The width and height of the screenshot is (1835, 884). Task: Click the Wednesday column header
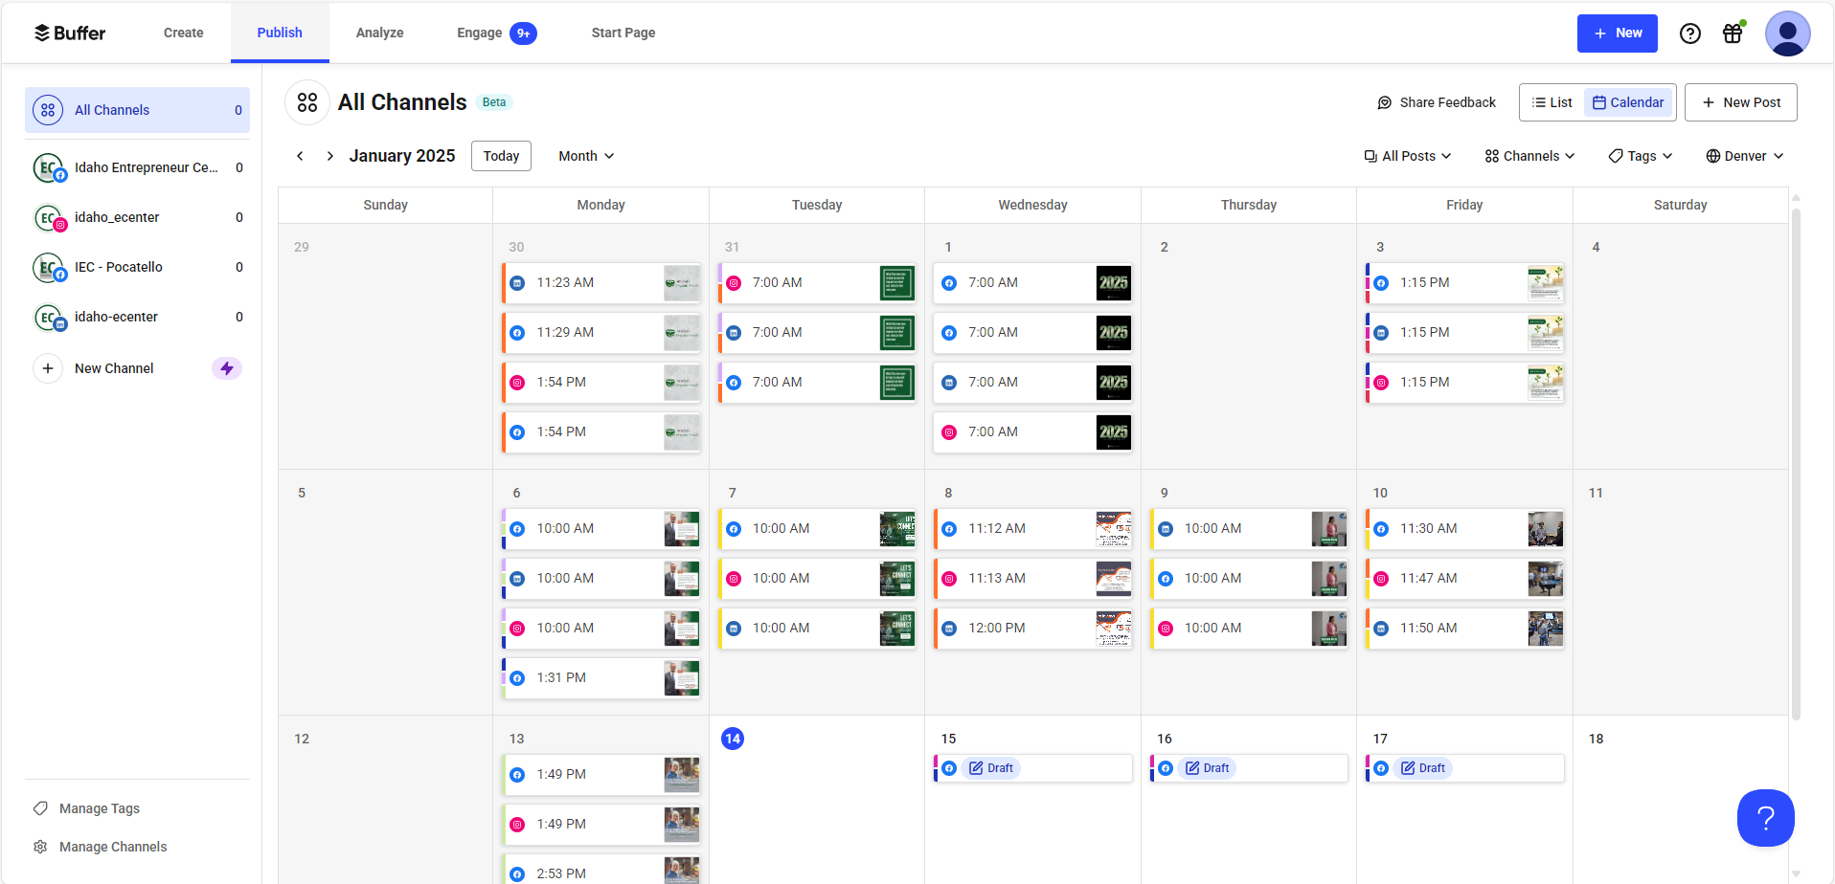[x=1032, y=205]
